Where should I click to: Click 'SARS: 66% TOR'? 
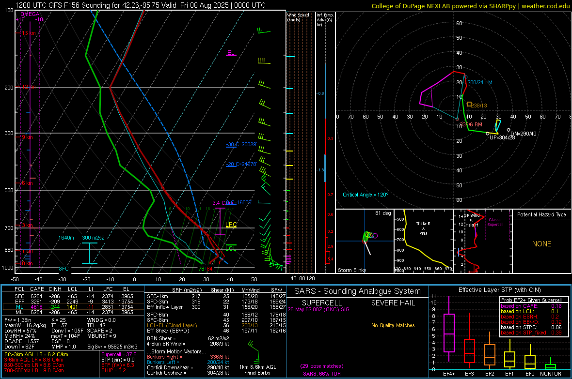click(321, 374)
